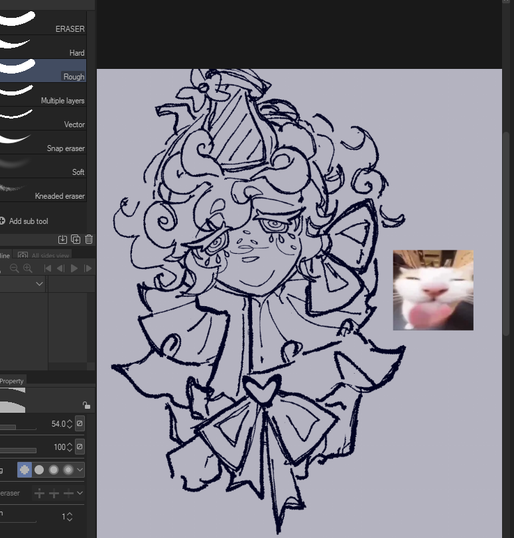Select the weak anti-aliasing option

coord(39,470)
